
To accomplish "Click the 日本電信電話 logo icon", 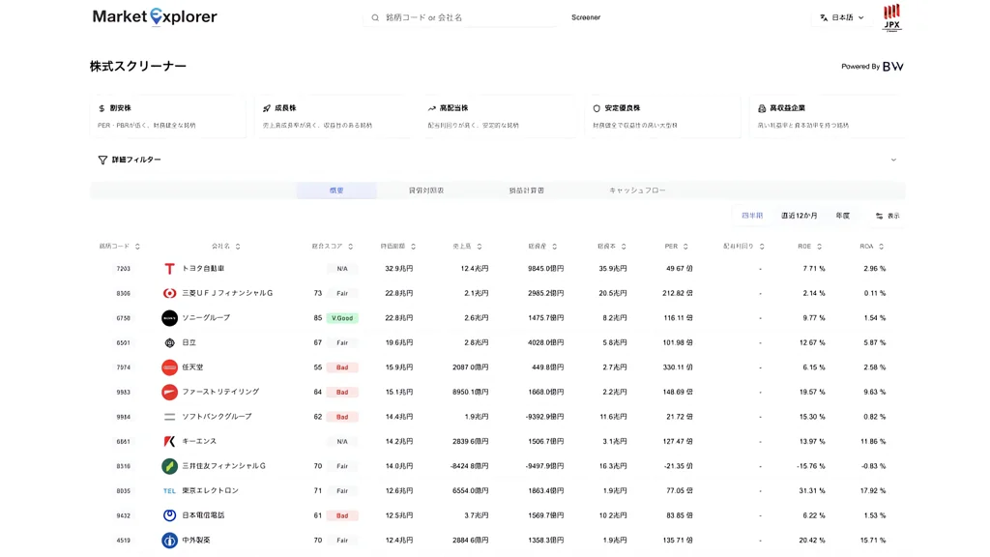I will tap(169, 515).
